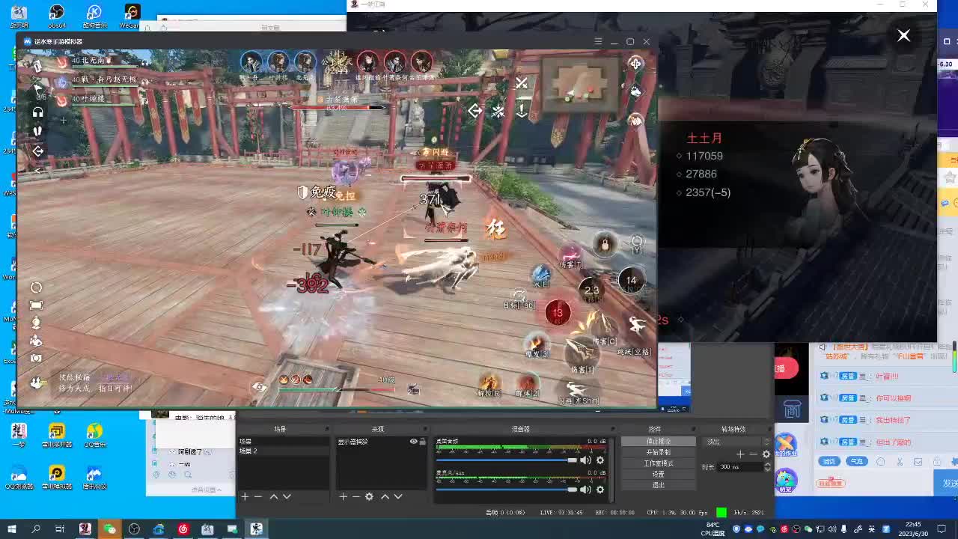
Task: Adjust the 麦克风/Aux volume slider
Action: point(507,490)
